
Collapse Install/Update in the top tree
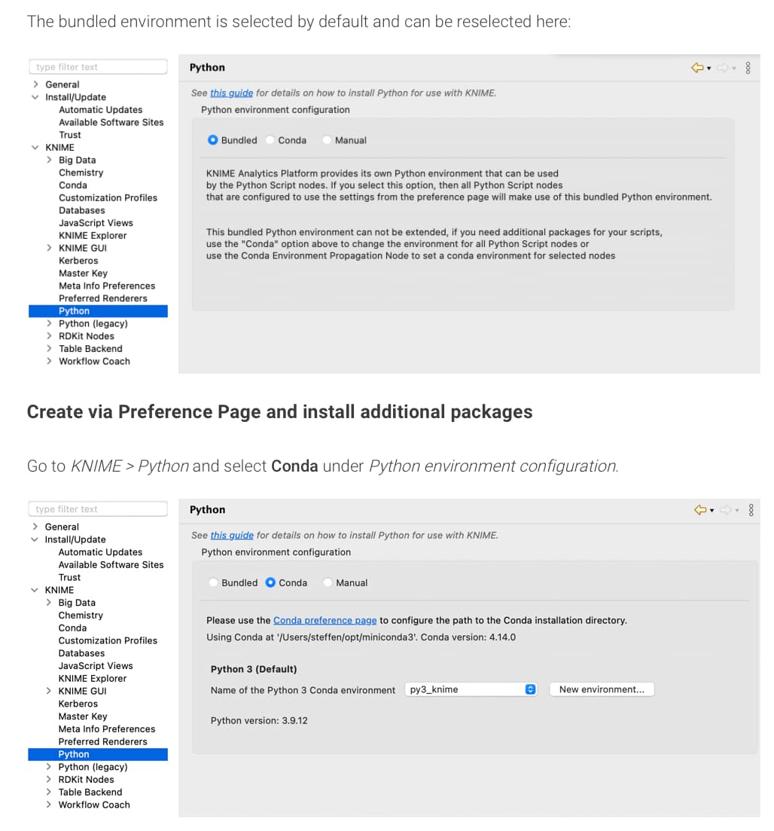tap(35, 97)
